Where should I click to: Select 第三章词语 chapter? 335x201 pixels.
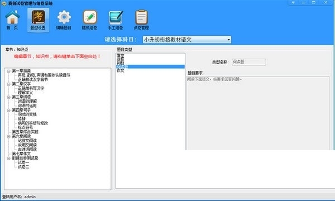[x=21, y=97]
